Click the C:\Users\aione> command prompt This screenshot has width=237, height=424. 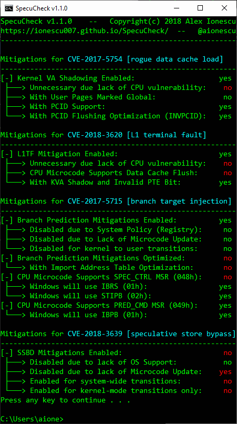click(32, 419)
